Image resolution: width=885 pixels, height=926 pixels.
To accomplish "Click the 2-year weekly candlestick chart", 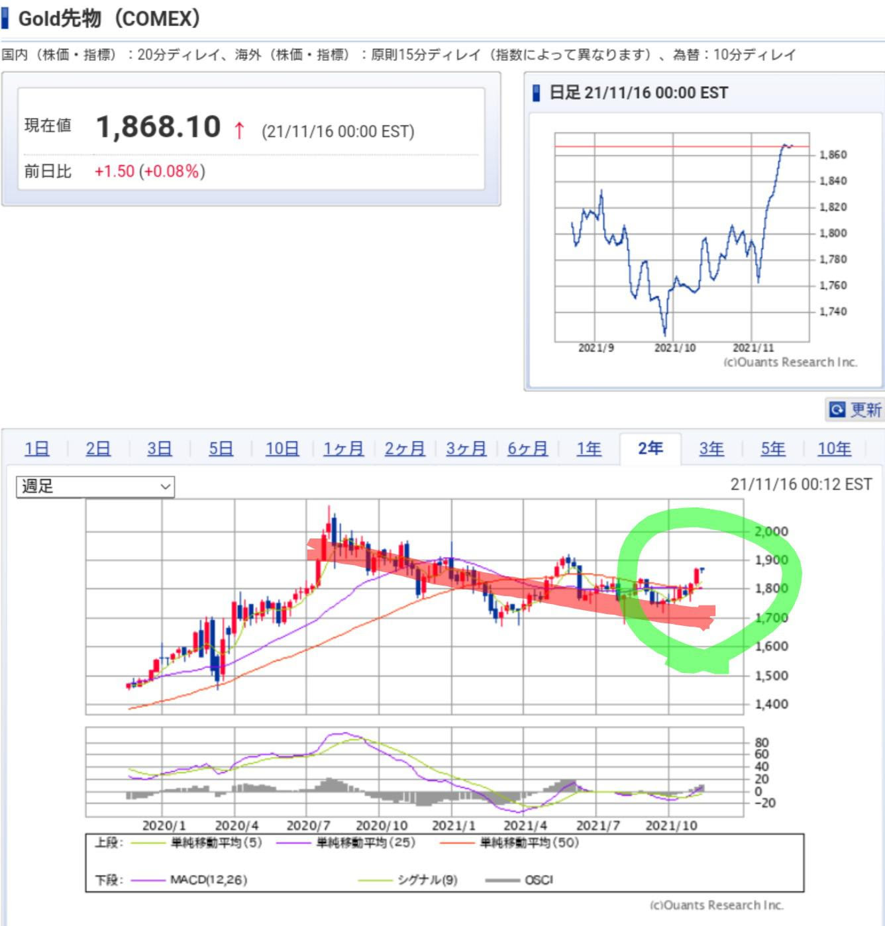I will point(415,606).
